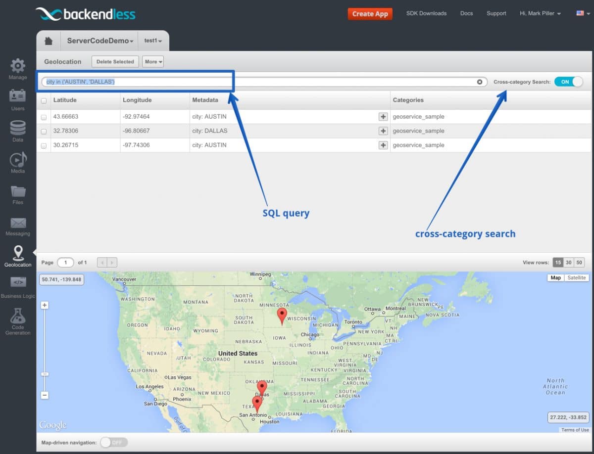Click the map marker near Dallas
The image size is (594, 454).
(x=262, y=388)
